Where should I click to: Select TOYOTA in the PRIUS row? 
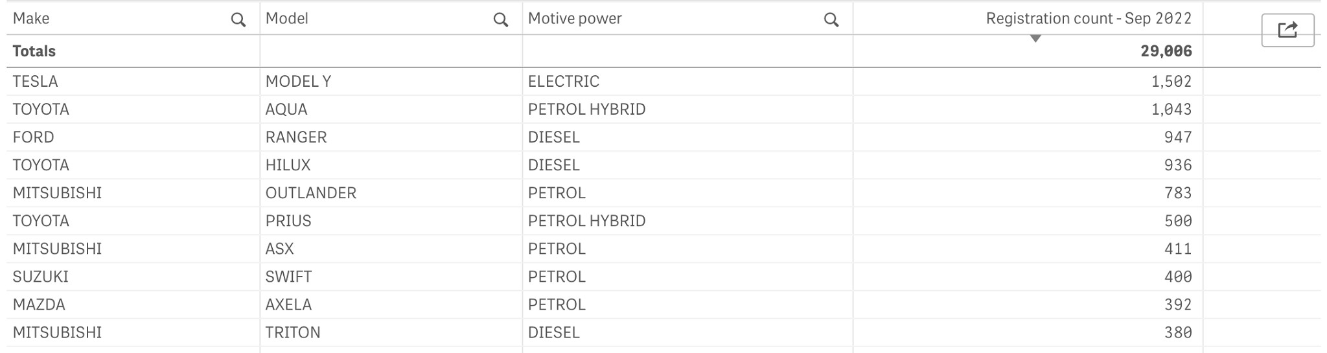click(41, 221)
